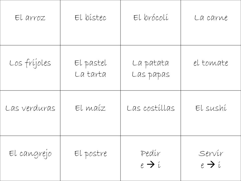Click the Pedir verb text
Image resolution: width=241 pixels, height=181 pixels.
pos(151,153)
